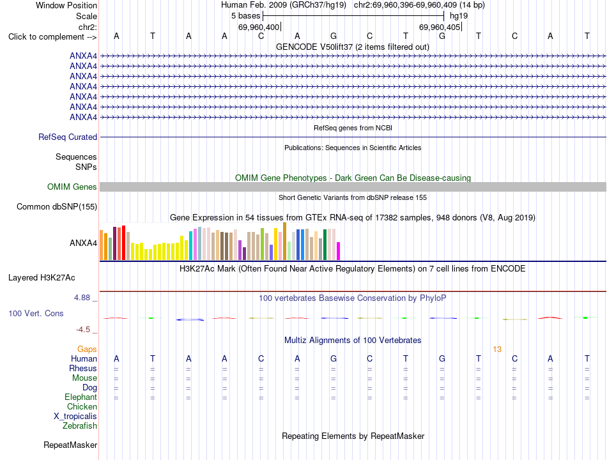Click the -4.5 PhyloP lower scale value

(83, 330)
